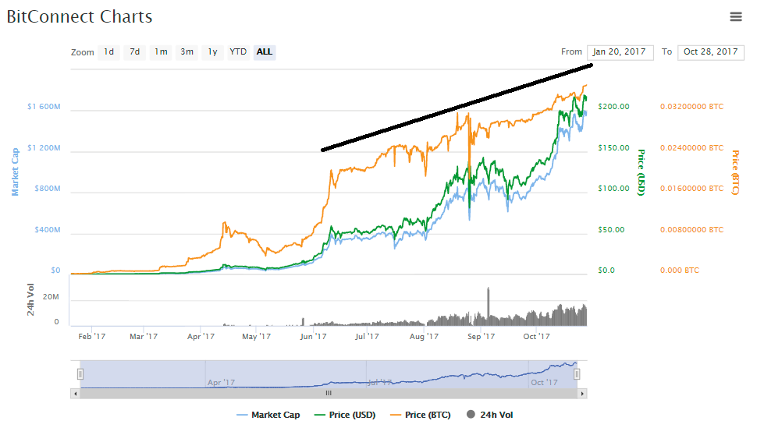The image size is (757, 428).
Task: Toggle 24h Vol series in legend
Action: (490, 415)
